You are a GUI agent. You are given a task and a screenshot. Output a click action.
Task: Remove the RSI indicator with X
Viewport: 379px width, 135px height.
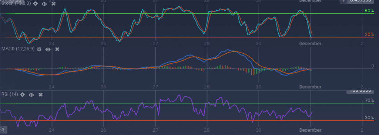coord(41,95)
